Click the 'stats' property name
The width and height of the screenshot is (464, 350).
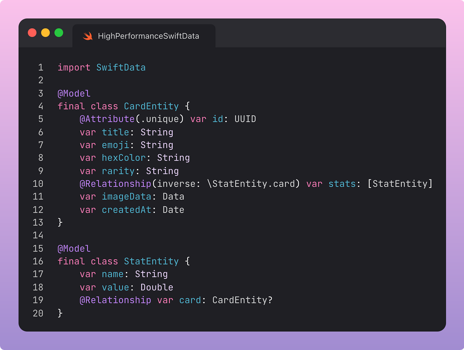(x=342, y=184)
